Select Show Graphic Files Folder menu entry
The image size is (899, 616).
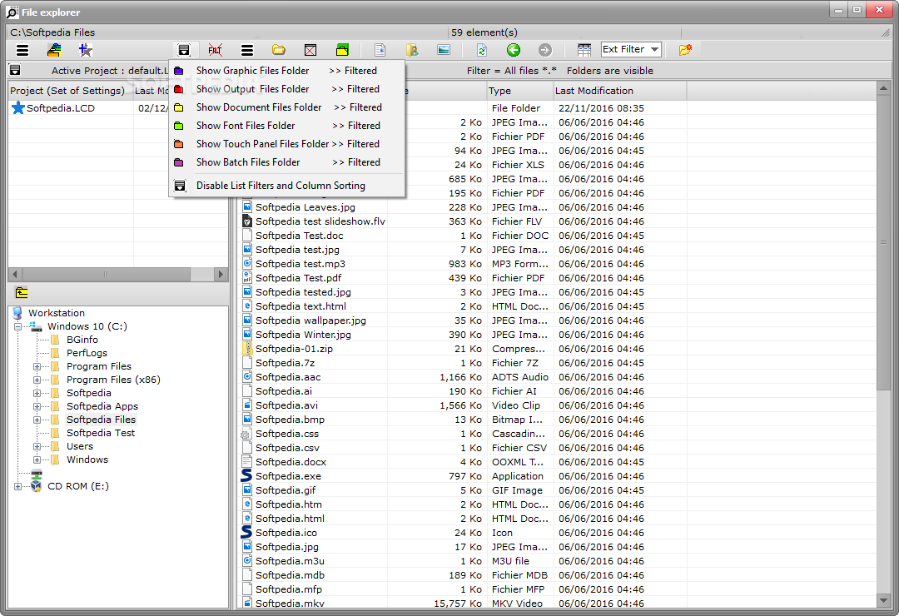pos(286,71)
